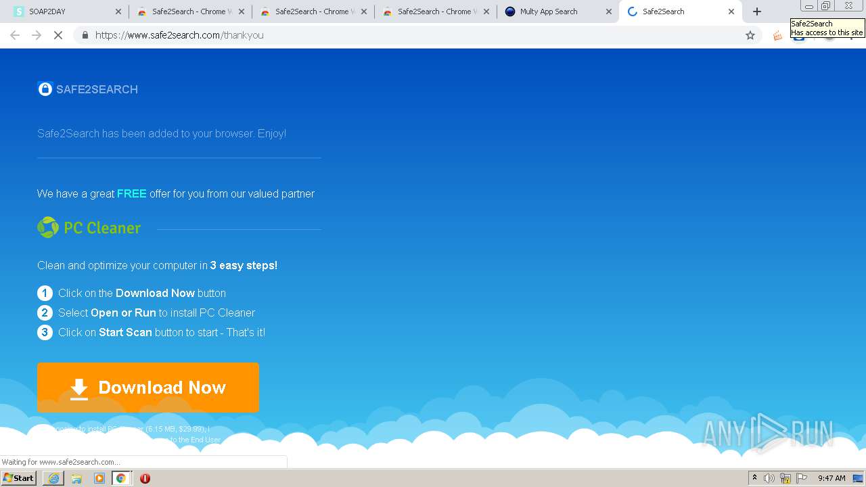This screenshot has height=487, width=866.
Task: Click the Show desktop button
Action: [859, 478]
